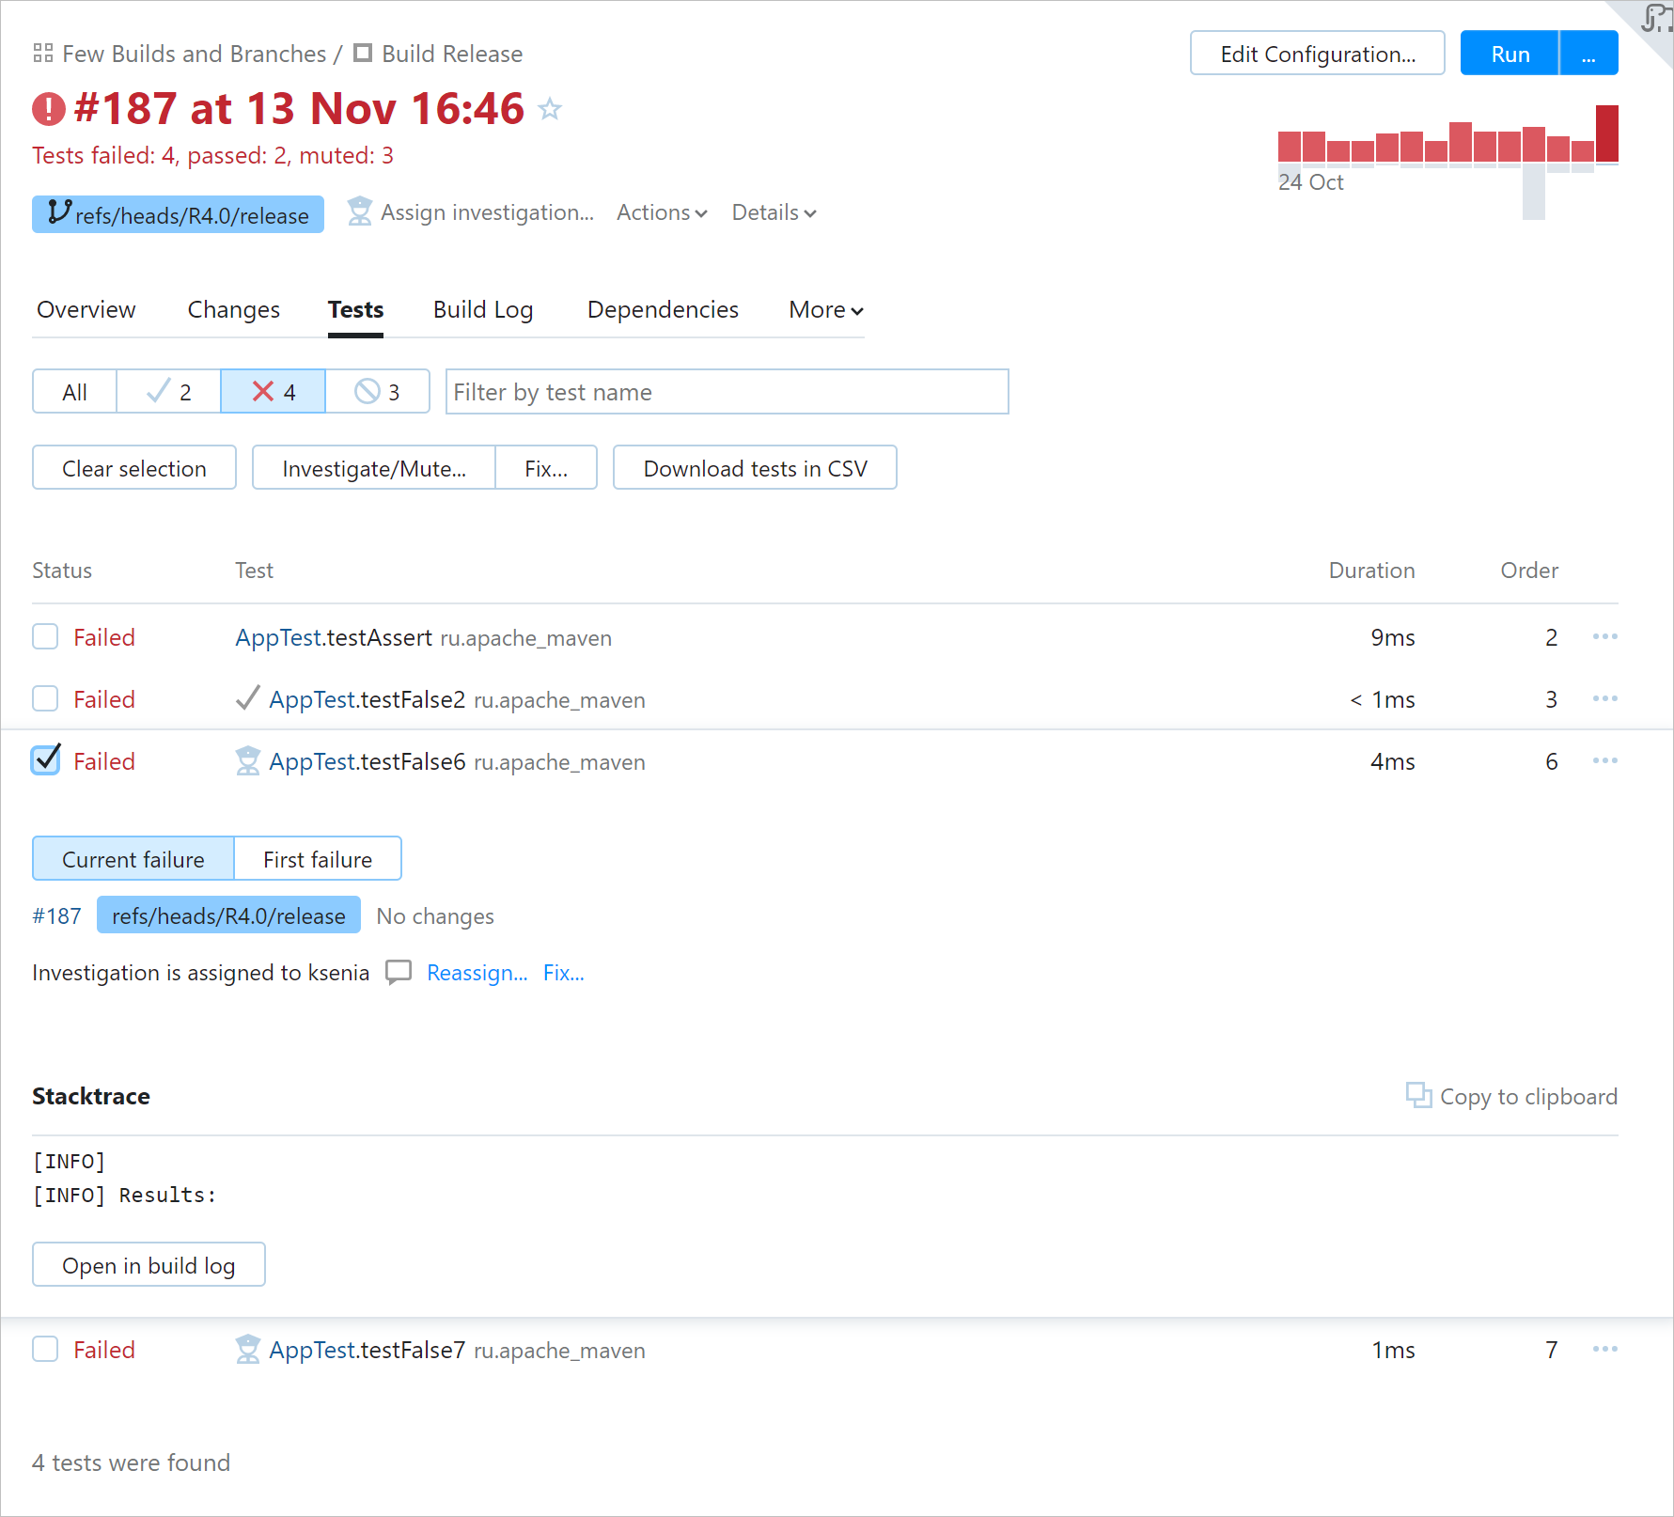This screenshot has width=1674, height=1517.
Task: Click the Filter by test name field
Action: (727, 391)
